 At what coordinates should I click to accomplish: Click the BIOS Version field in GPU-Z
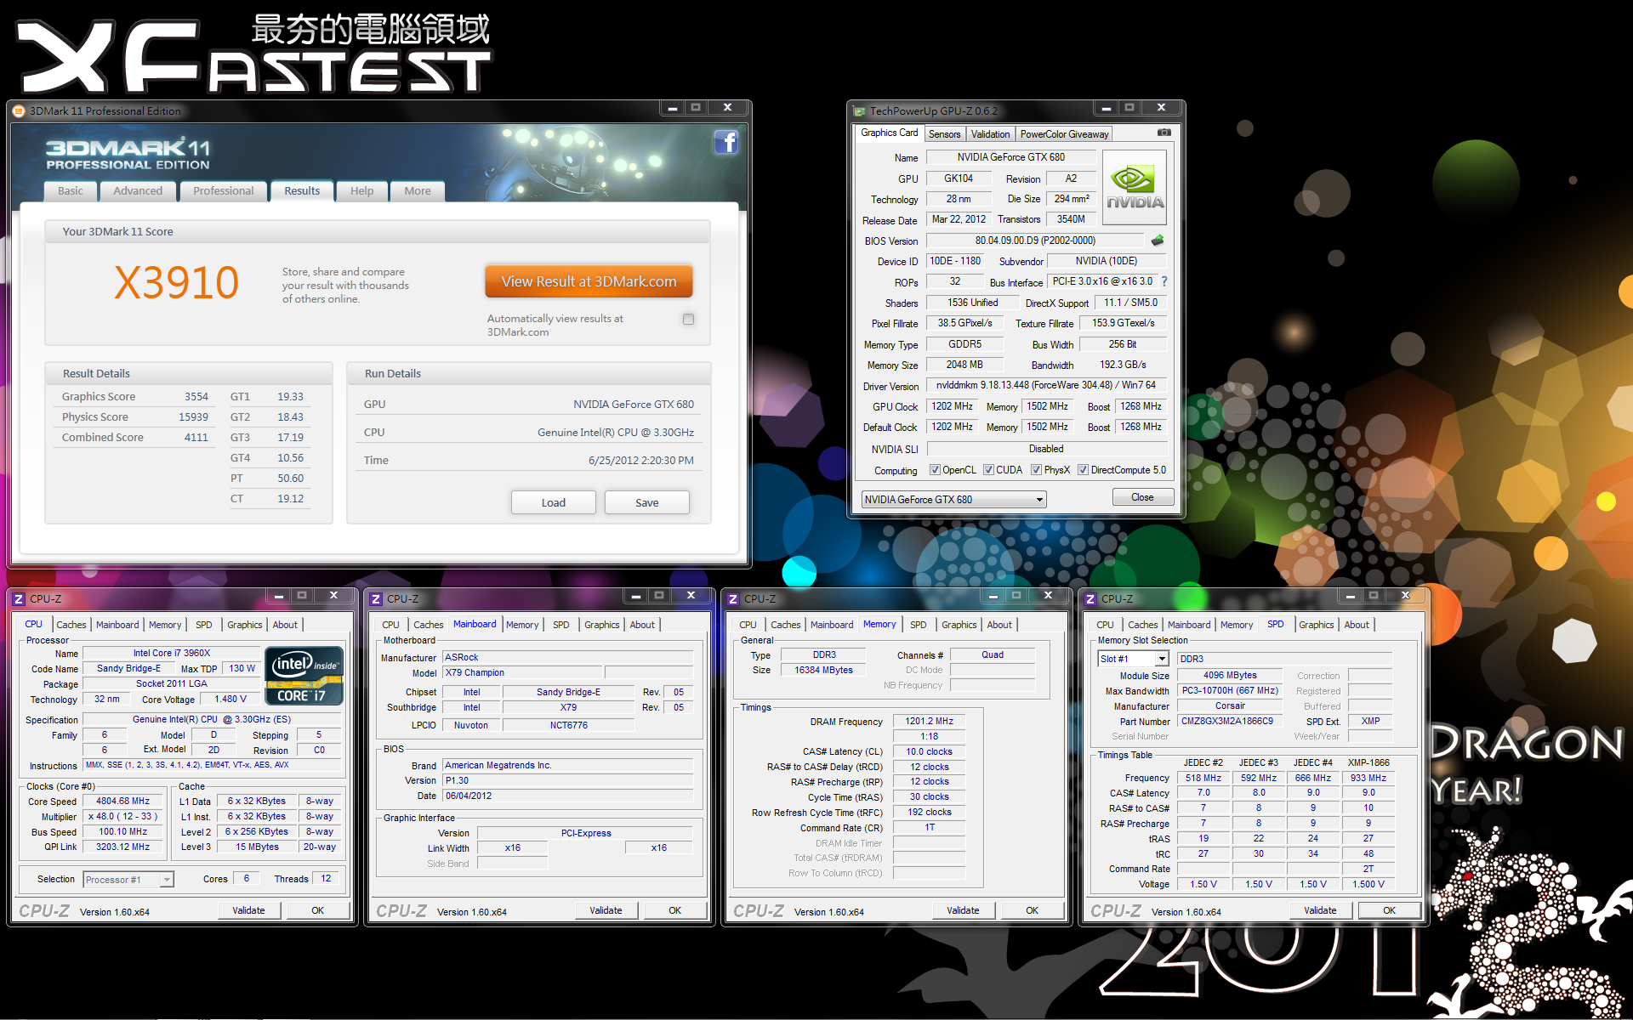click(1035, 241)
